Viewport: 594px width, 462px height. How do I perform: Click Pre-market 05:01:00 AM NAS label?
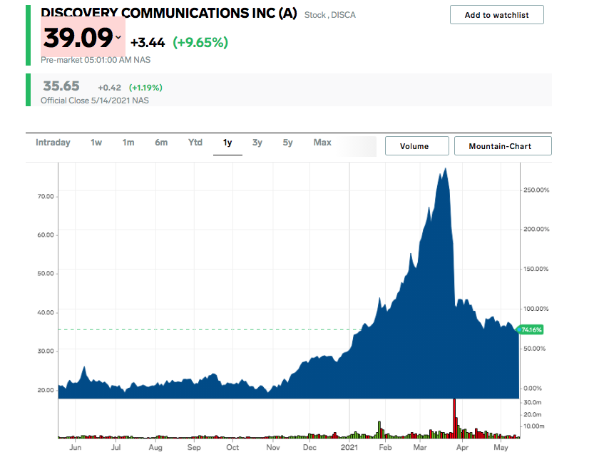pyautogui.click(x=96, y=60)
